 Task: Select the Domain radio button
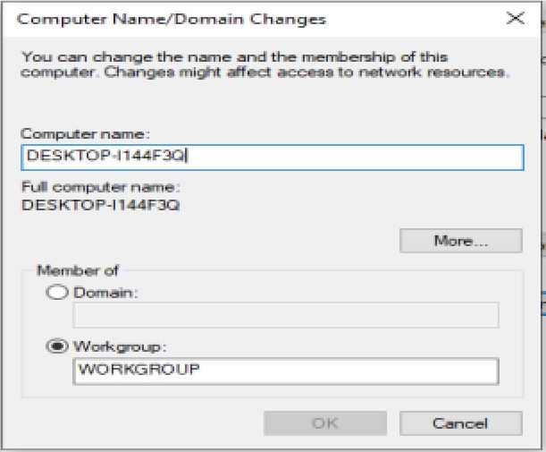[x=57, y=293]
